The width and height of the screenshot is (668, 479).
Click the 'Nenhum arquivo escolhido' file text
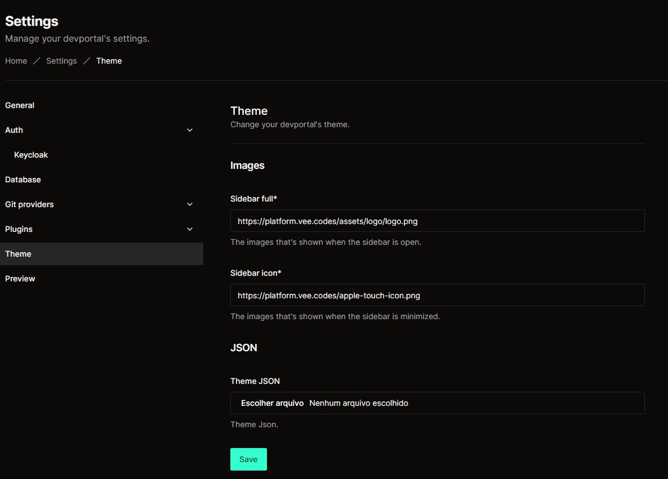359,403
